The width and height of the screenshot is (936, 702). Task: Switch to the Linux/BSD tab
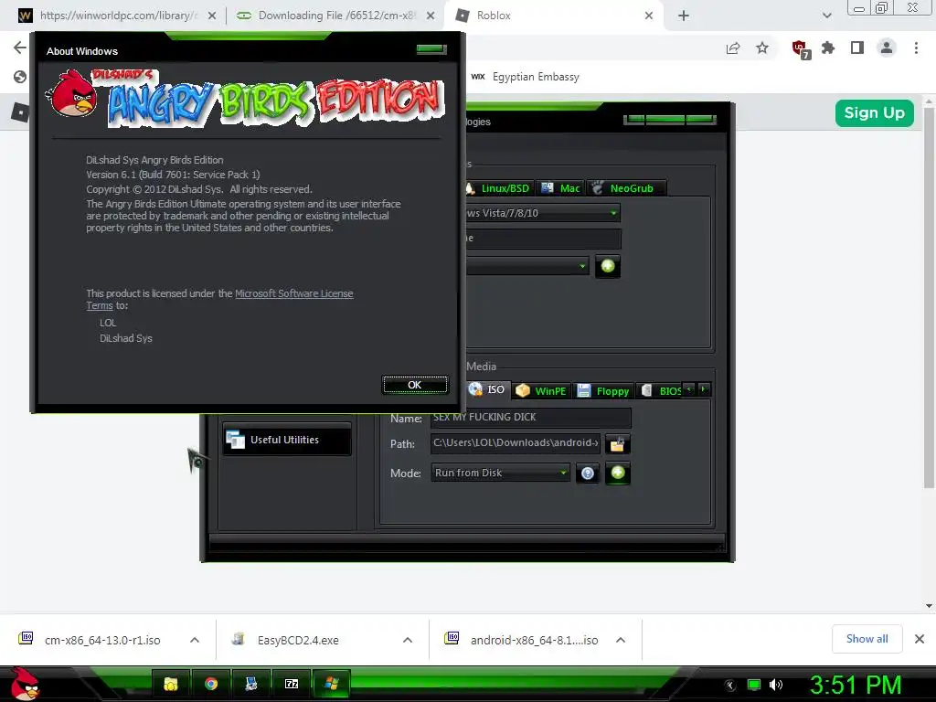pos(498,188)
